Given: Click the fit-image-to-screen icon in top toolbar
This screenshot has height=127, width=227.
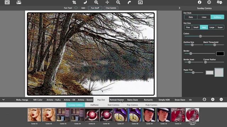Looking at the screenshot, I should [140, 2].
